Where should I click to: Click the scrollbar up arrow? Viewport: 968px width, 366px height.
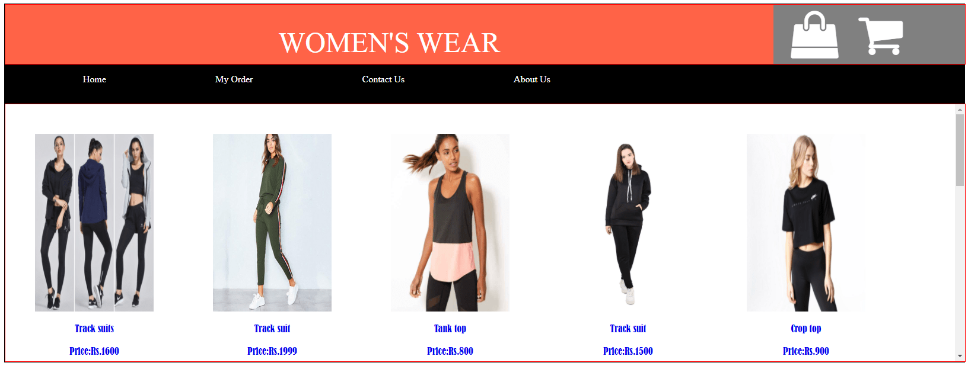(x=960, y=110)
